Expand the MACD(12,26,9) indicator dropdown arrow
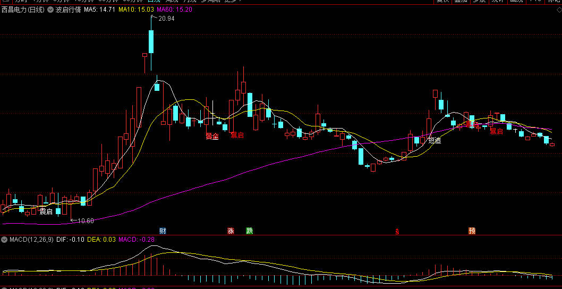 pyautogui.click(x=5, y=240)
